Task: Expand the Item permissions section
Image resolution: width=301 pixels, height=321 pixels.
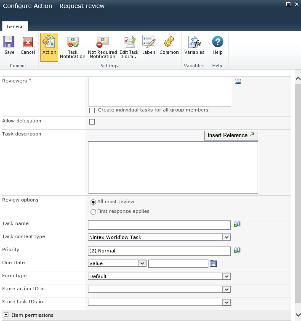Action: coord(6,315)
